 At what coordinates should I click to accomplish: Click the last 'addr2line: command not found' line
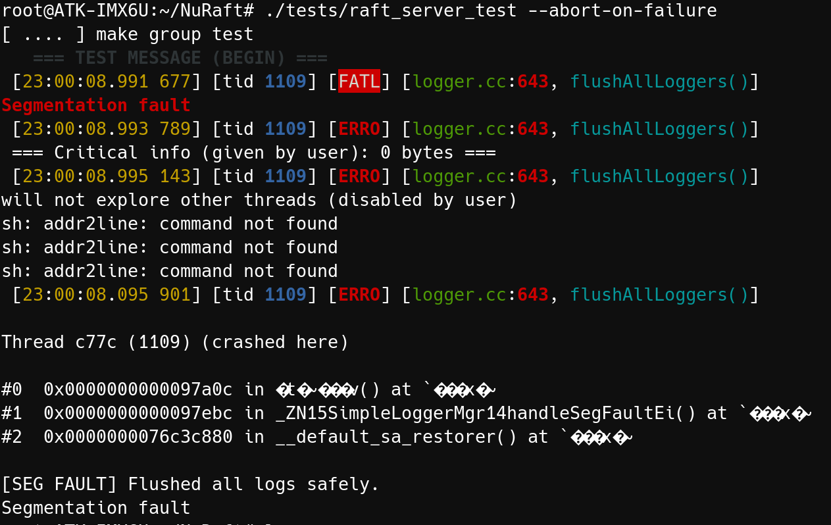170,271
